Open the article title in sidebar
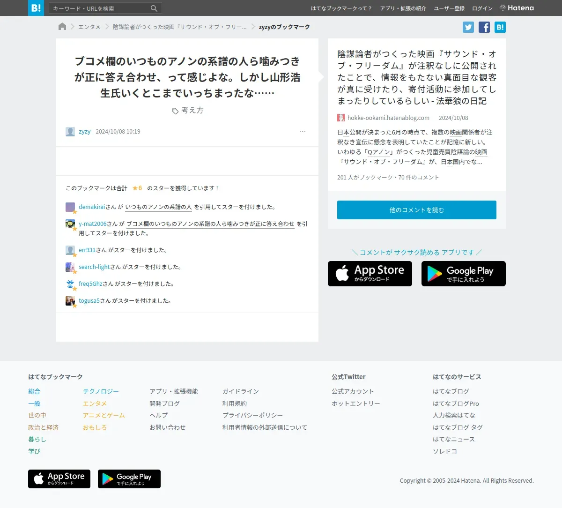Screen dimensions: 562x508 pos(417,77)
